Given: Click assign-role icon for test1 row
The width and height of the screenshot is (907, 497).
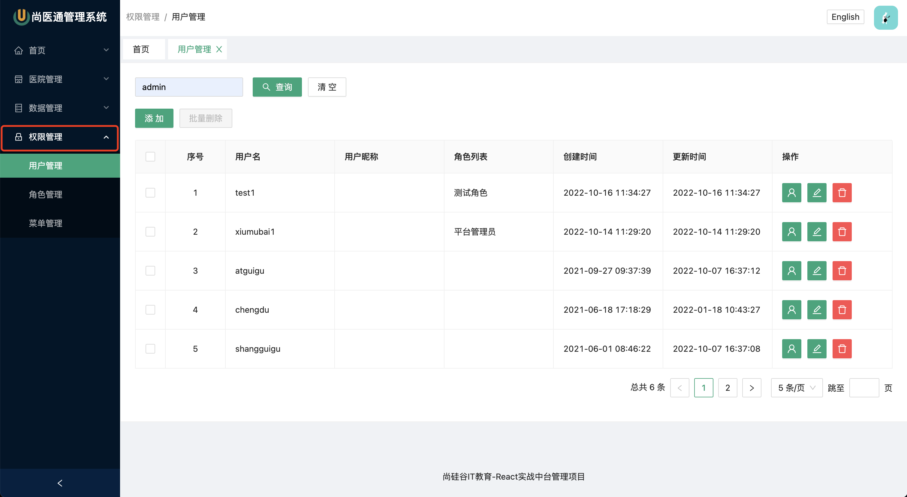Looking at the screenshot, I should tap(791, 193).
